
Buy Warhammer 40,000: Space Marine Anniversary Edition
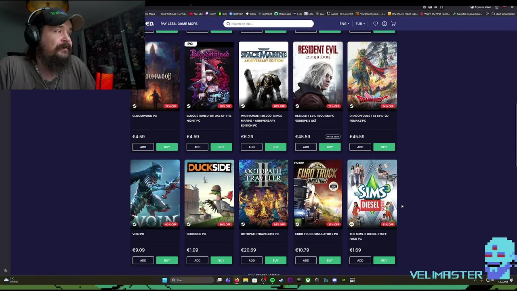(x=275, y=147)
